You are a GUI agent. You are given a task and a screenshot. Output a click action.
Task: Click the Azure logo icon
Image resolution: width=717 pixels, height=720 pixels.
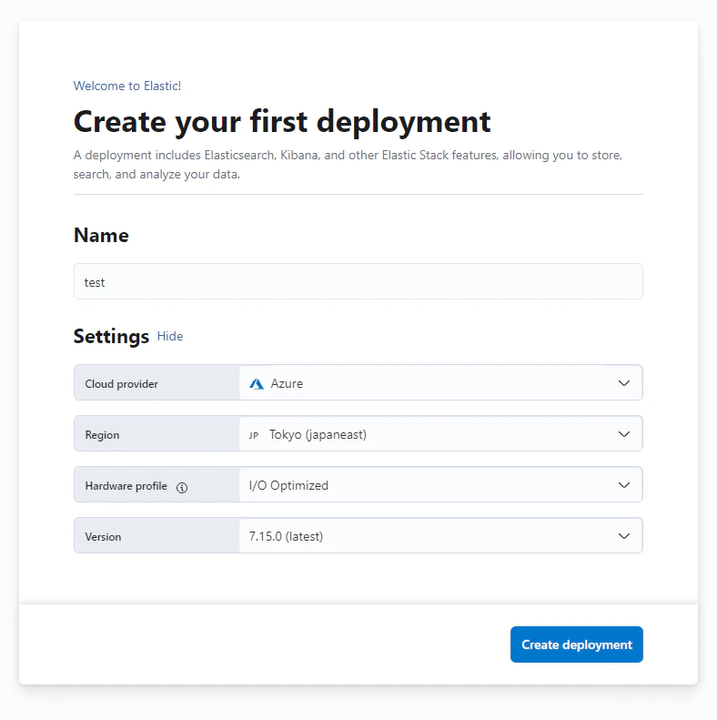coord(257,384)
